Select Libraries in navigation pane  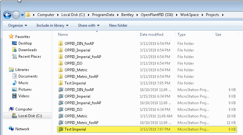[22, 70]
